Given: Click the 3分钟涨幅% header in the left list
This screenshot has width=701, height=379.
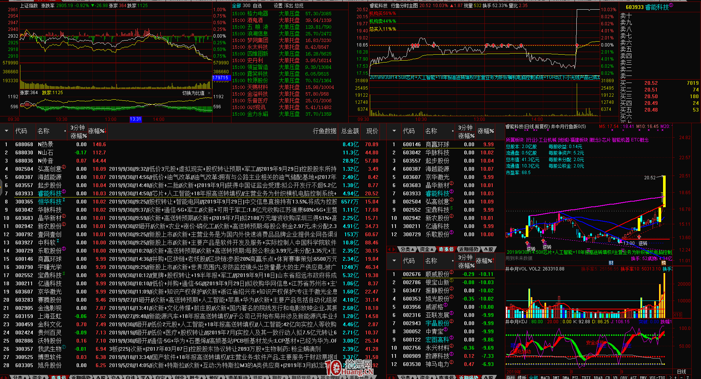Looking at the screenshot, I should pyautogui.click(x=78, y=132).
